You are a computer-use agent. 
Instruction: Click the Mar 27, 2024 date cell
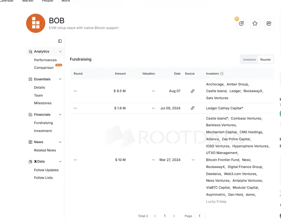tap(170, 160)
